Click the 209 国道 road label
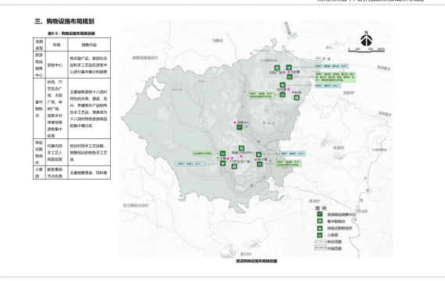Screen dimensions: 445x281 coord(322,59)
